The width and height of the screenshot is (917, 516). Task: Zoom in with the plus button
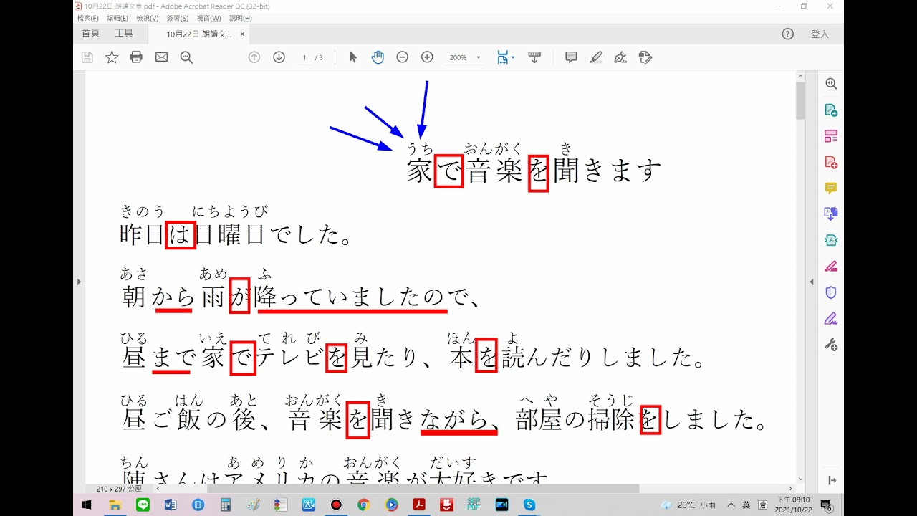(427, 57)
